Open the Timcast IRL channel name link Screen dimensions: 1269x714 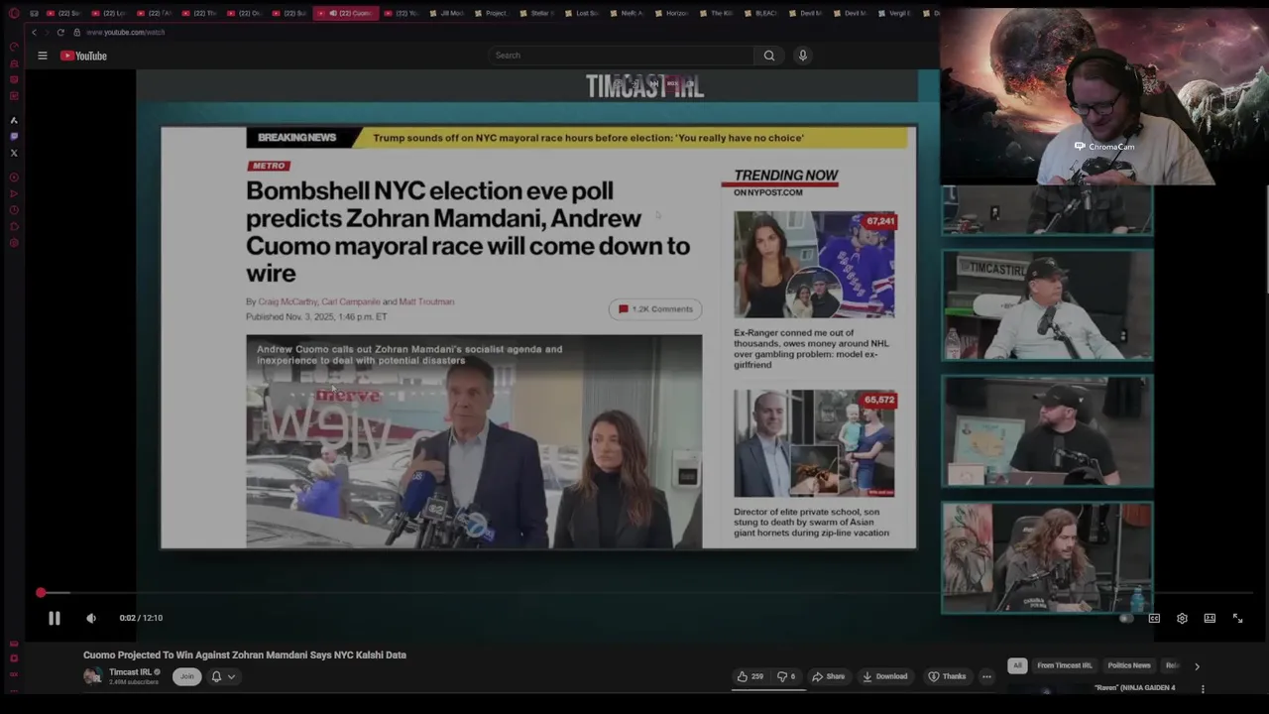click(x=130, y=672)
